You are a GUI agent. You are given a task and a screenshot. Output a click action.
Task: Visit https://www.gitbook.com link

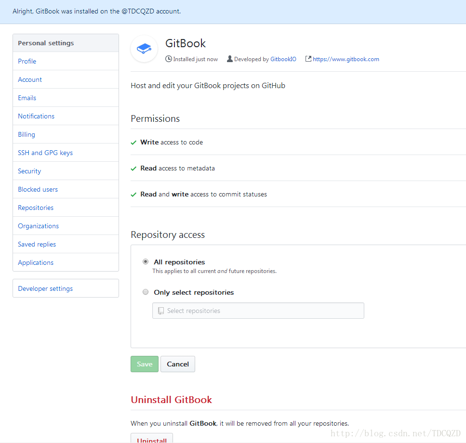(346, 59)
